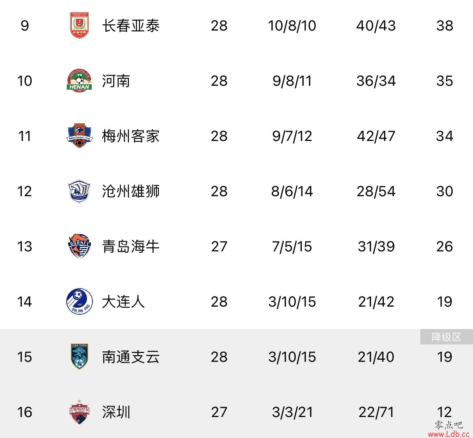Select rank number 16 row
Screen dimensions: 473x438
point(236,412)
